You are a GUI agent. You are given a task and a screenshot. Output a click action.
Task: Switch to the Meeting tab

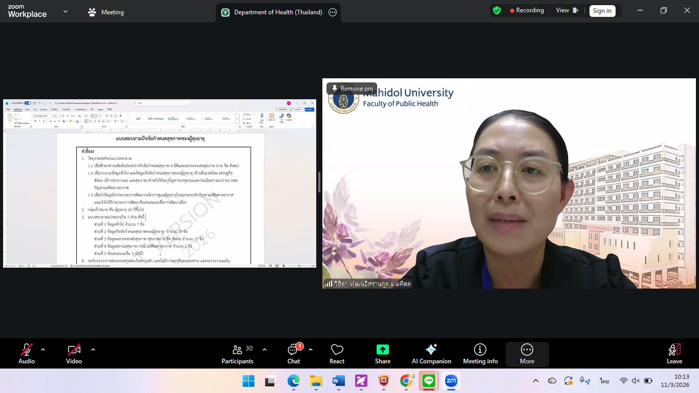[x=106, y=12]
